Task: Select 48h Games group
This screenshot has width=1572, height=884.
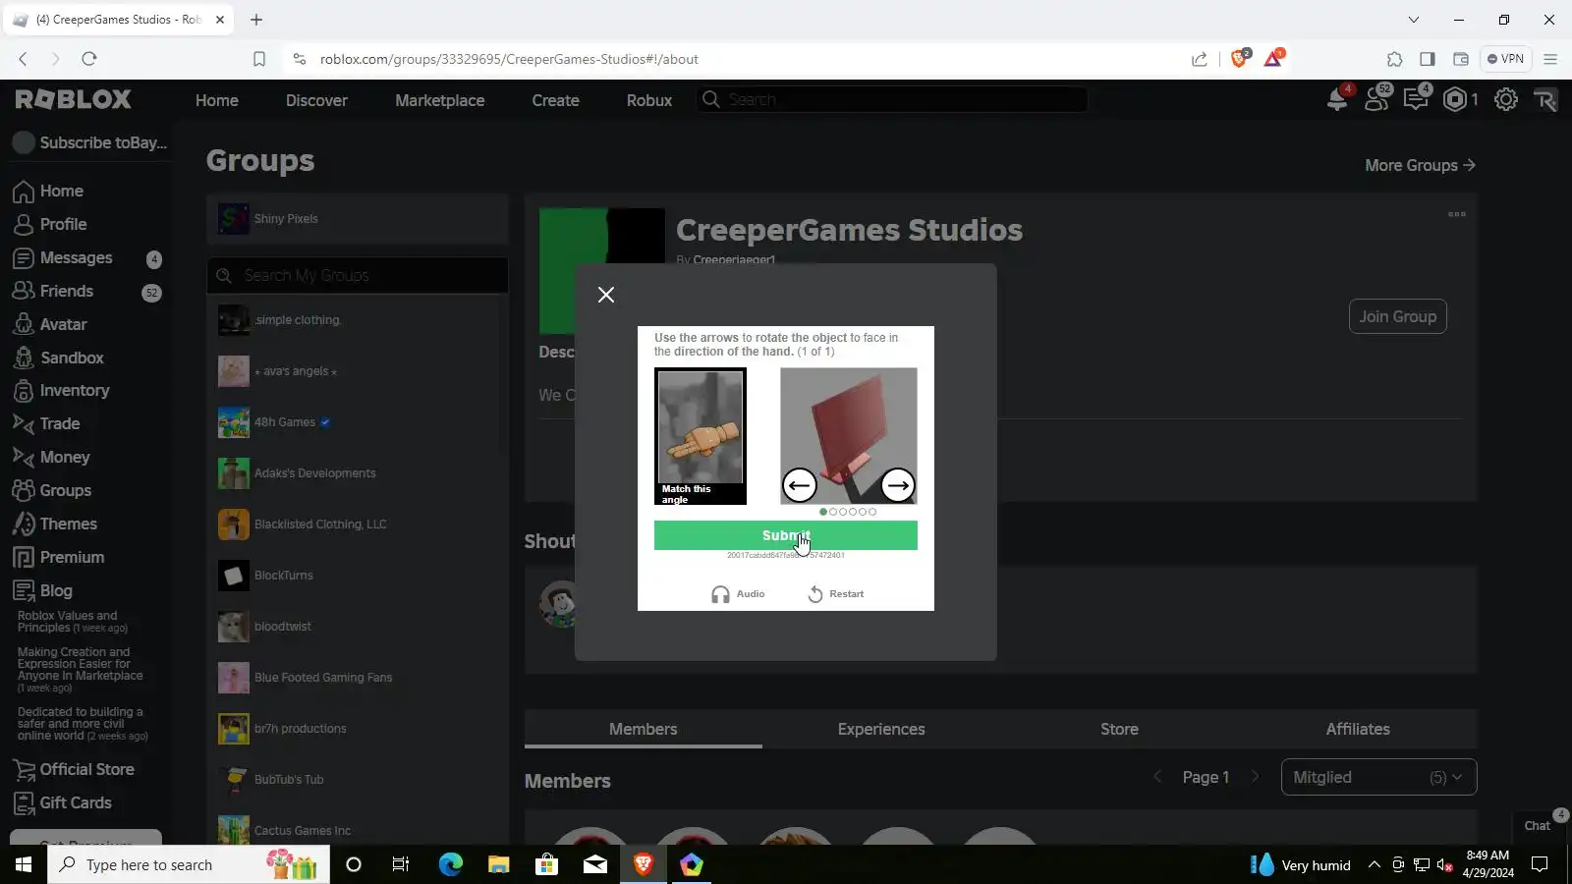Action: [x=358, y=422]
